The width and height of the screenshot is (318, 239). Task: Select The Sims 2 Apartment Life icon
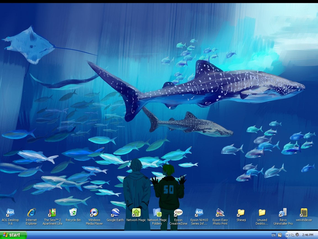click(52, 217)
